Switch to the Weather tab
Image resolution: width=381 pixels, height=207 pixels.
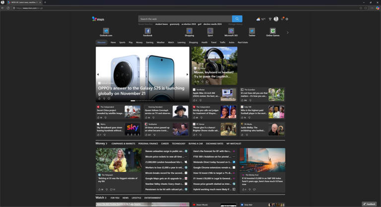(161, 43)
